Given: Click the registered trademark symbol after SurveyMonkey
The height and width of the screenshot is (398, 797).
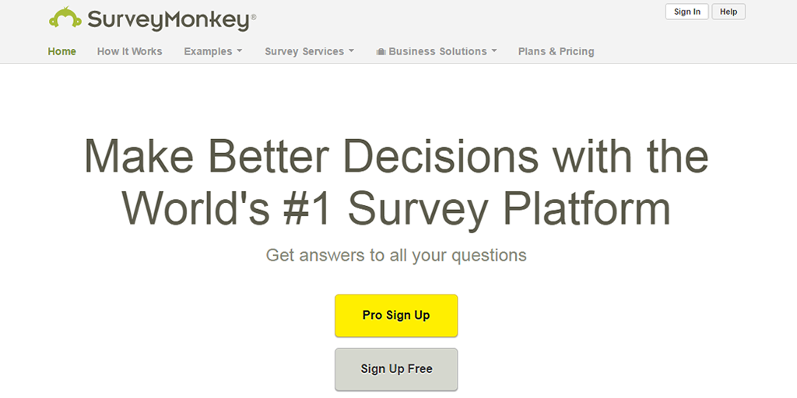Looking at the screenshot, I should (253, 16).
